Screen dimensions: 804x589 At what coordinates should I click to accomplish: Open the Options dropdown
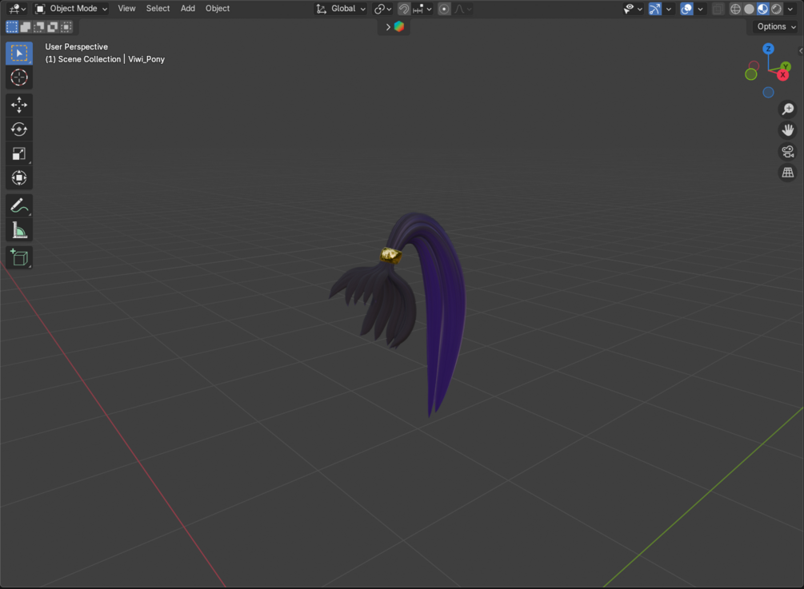coord(776,26)
